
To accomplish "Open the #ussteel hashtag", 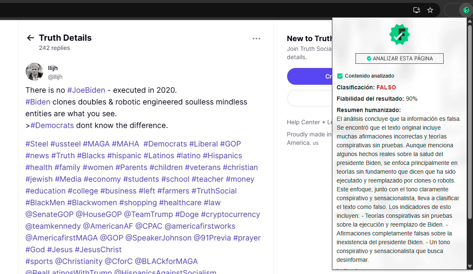I will click(x=65, y=144).
